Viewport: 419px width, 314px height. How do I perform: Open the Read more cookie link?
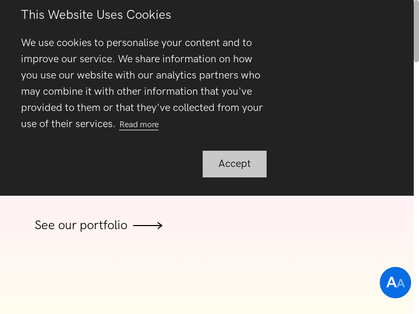pyautogui.click(x=139, y=125)
